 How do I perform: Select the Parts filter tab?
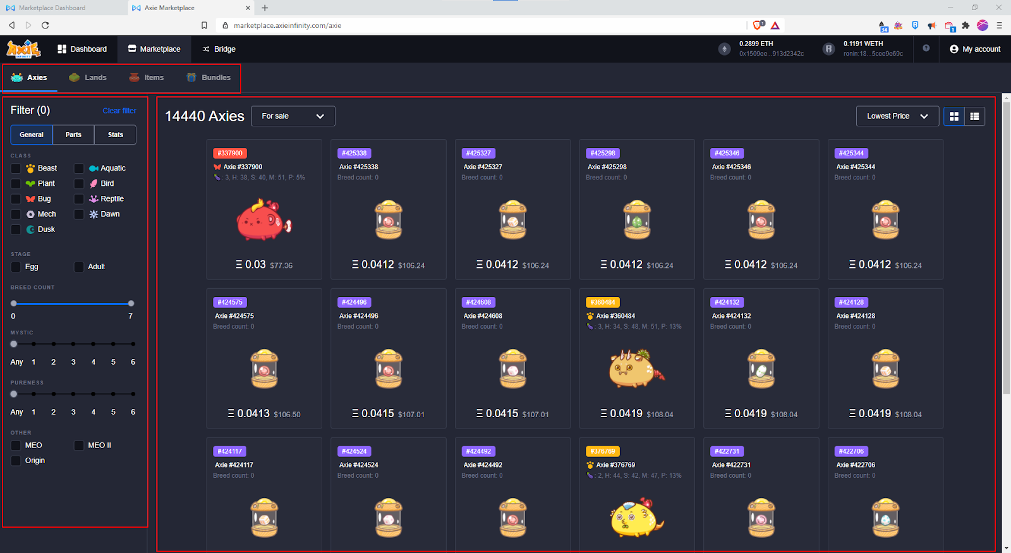[73, 135]
